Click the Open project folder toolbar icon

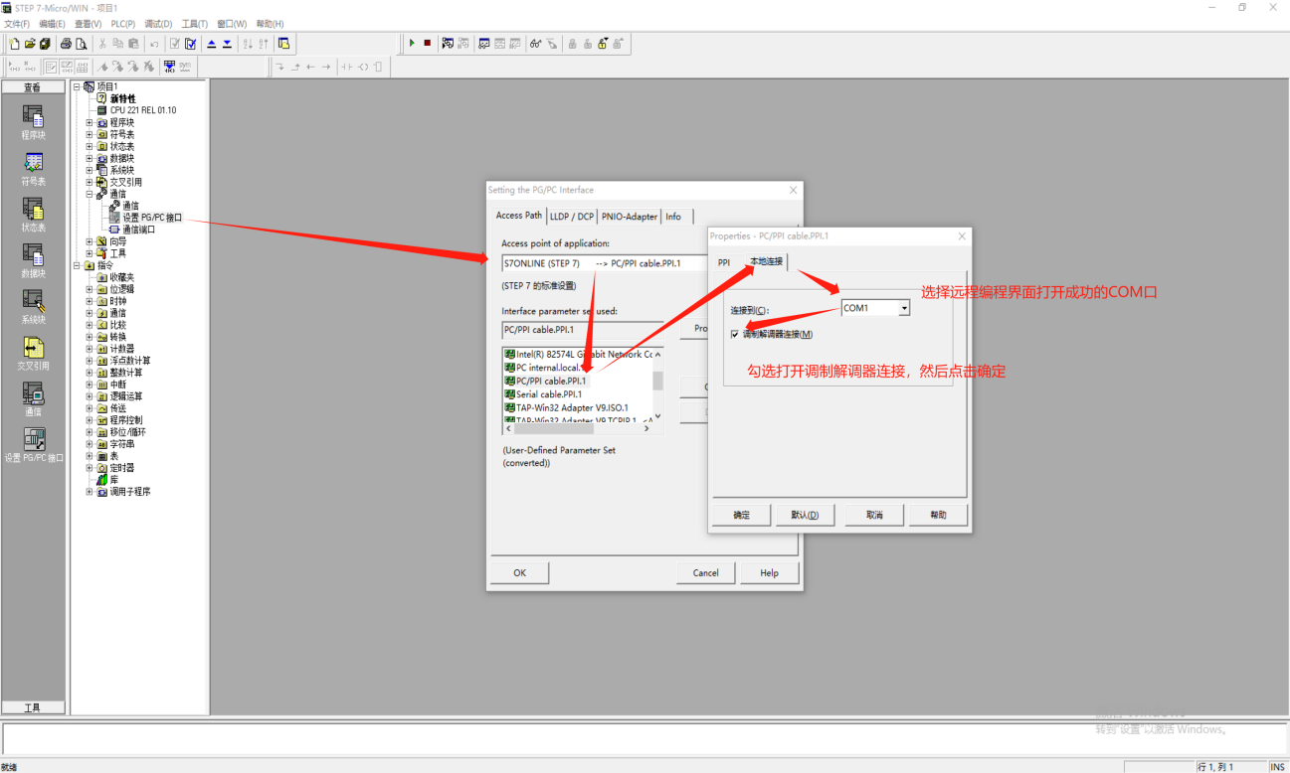[x=30, y=44]
